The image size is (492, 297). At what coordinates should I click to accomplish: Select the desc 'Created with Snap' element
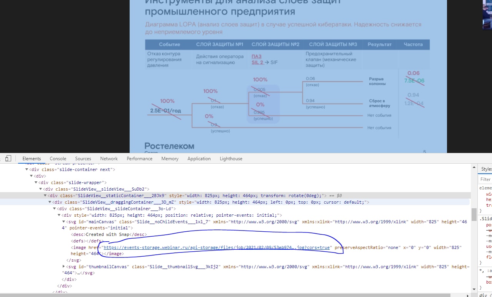[x=109, y=234]
